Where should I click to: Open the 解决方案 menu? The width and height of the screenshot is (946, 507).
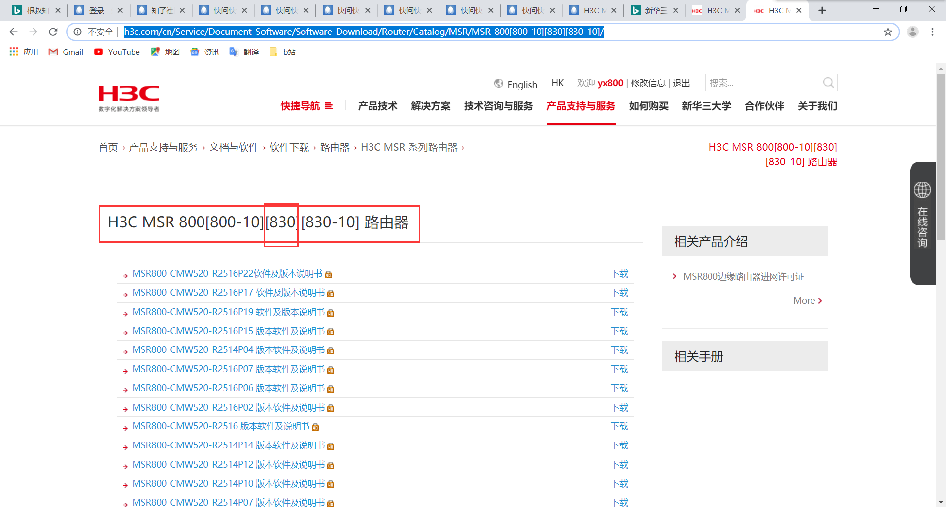pyautogui.click(x=431, y=106)
